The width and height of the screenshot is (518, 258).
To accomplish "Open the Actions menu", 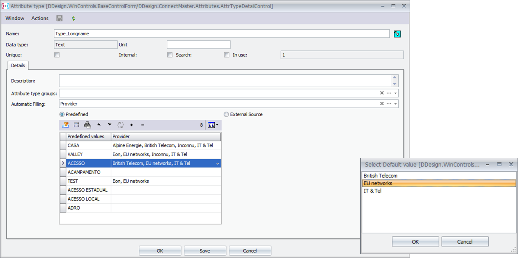I will coord(40,18).
